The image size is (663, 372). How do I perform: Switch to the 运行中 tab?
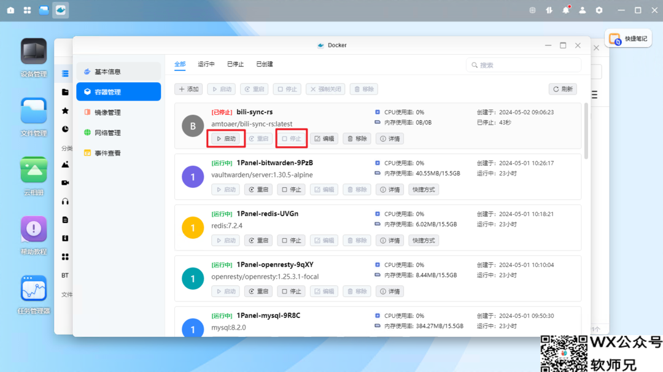(x=206, y=64)
